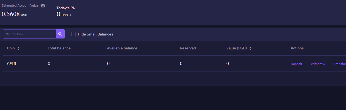Viewport: 346px width, 110px height.
Task: Click the Hide Small Balances label text
Action: (95, 34)
